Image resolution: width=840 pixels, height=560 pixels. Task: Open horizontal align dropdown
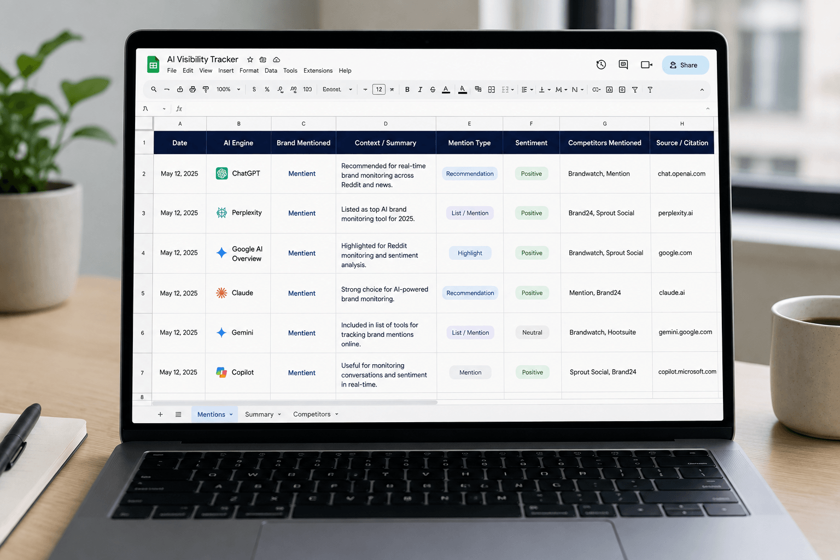527,89
